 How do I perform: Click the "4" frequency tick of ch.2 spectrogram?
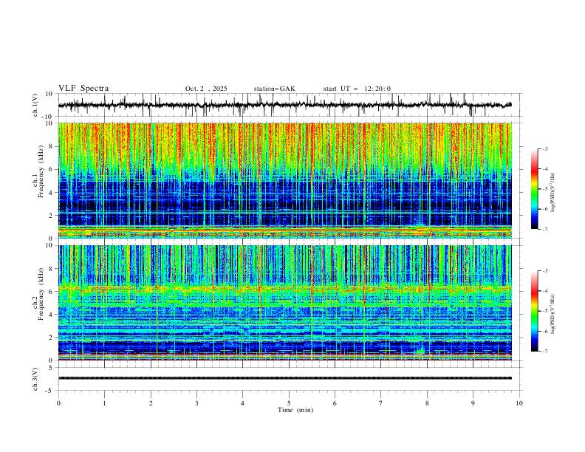point(52,315)
